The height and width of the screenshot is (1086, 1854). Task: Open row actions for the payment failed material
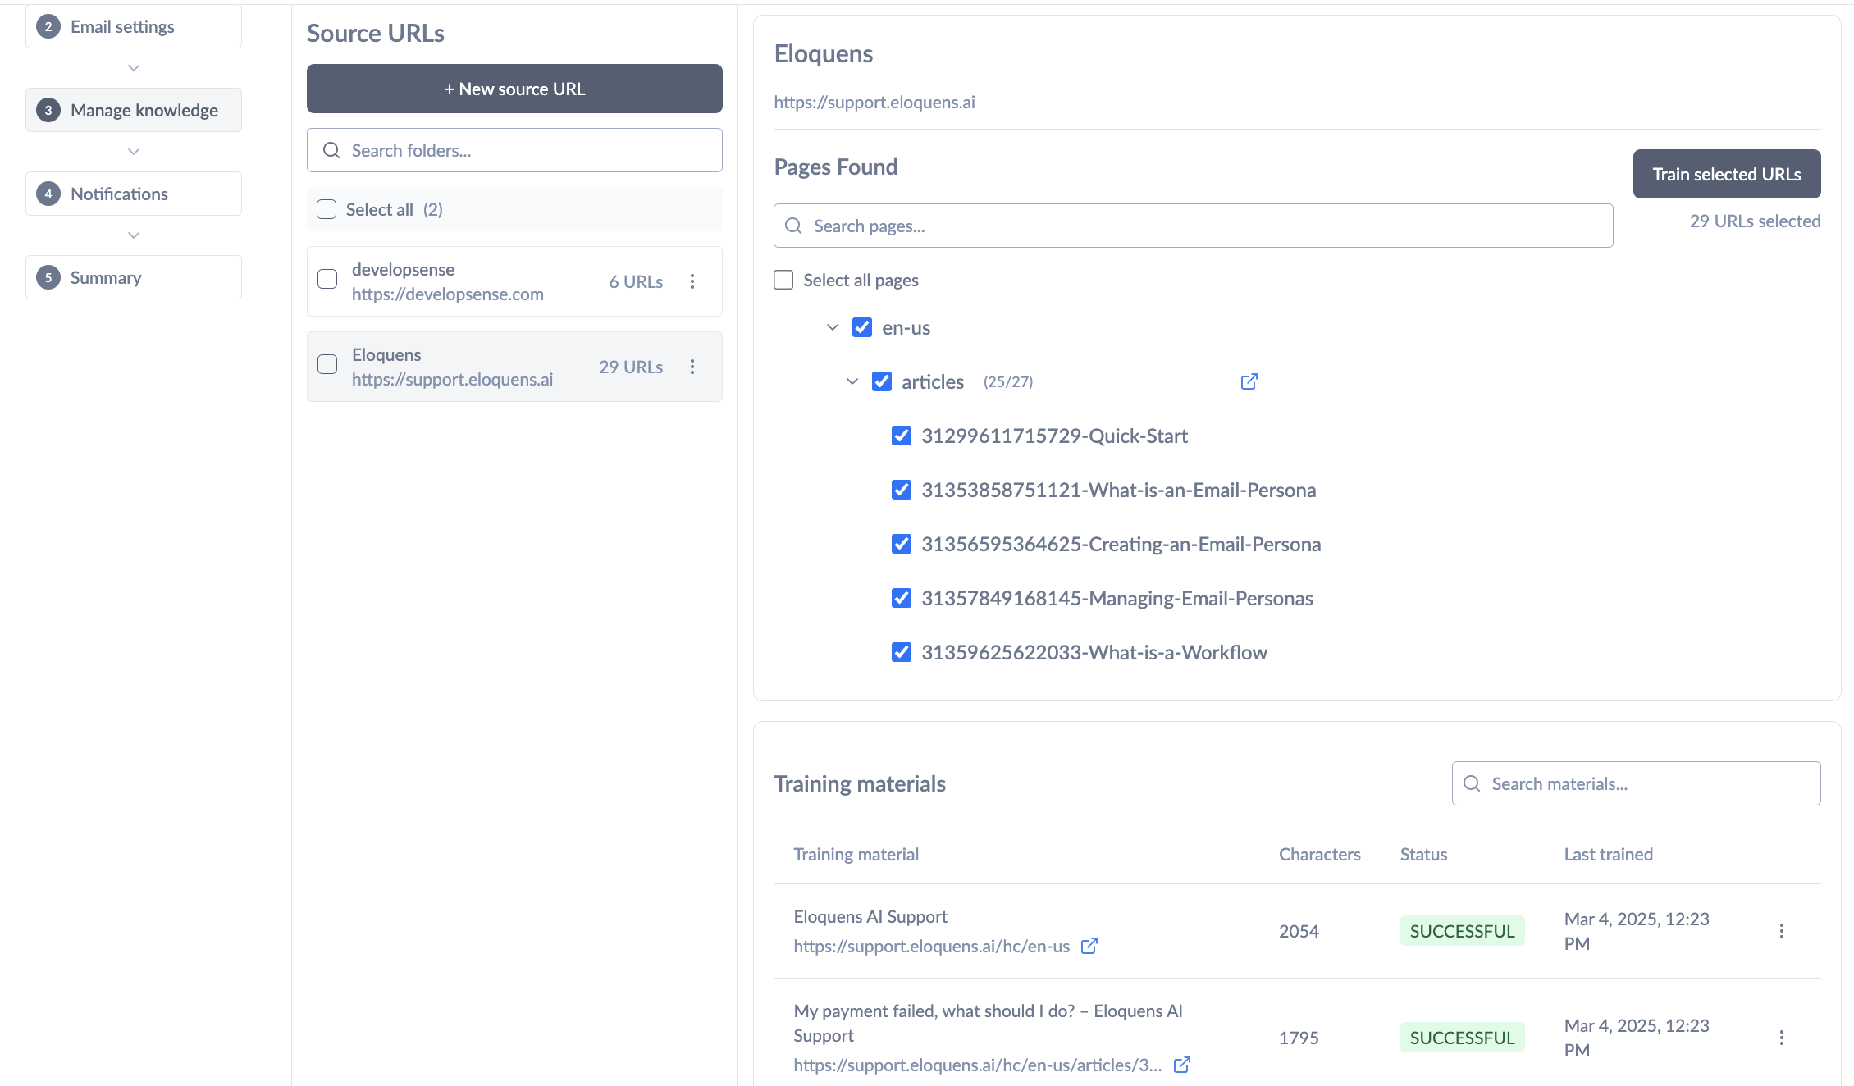click(x=1781, y=1038)
